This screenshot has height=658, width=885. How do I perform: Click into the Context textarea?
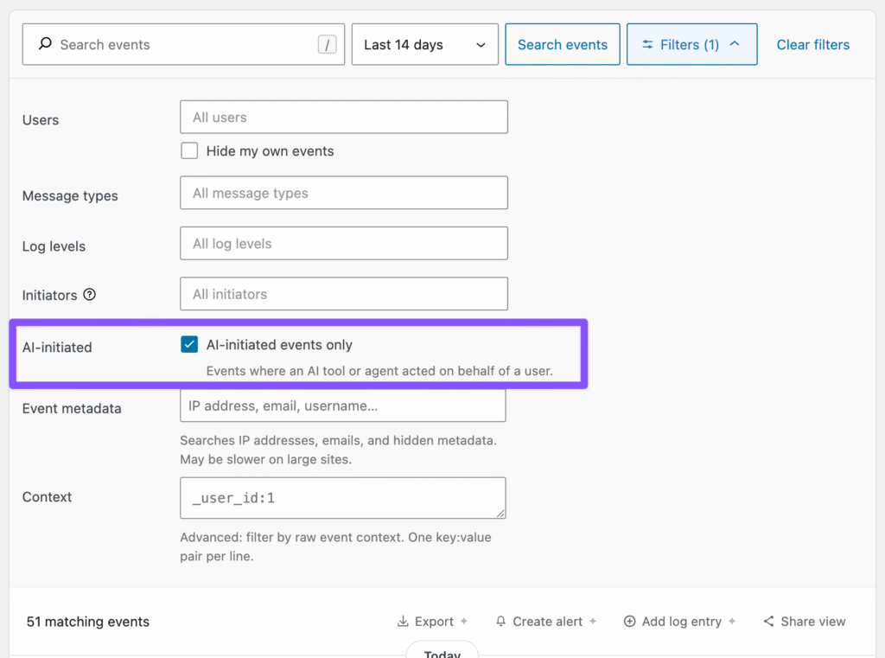342,497
